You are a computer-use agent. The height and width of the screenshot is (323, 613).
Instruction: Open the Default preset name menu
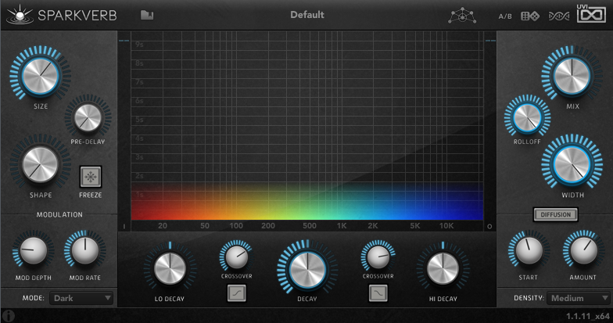pos(306,15)
